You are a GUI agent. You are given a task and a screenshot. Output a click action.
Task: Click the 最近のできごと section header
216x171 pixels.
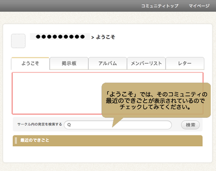[108, 141]
